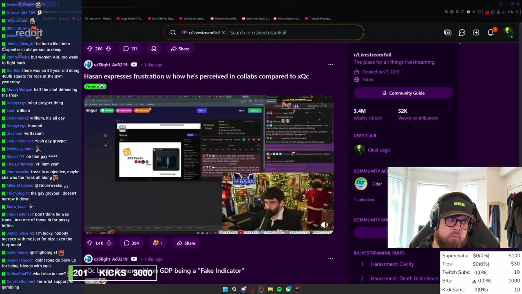The width and height of the screenshot is (522, 294).
Task: Open Xbox app from the taskbar
Action: (x=288, y=289)
